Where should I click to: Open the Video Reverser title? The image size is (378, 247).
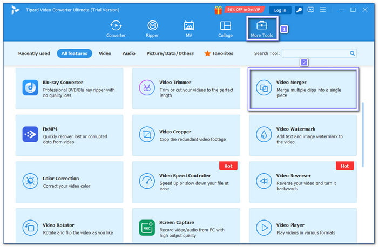click(x=294, y=176)
